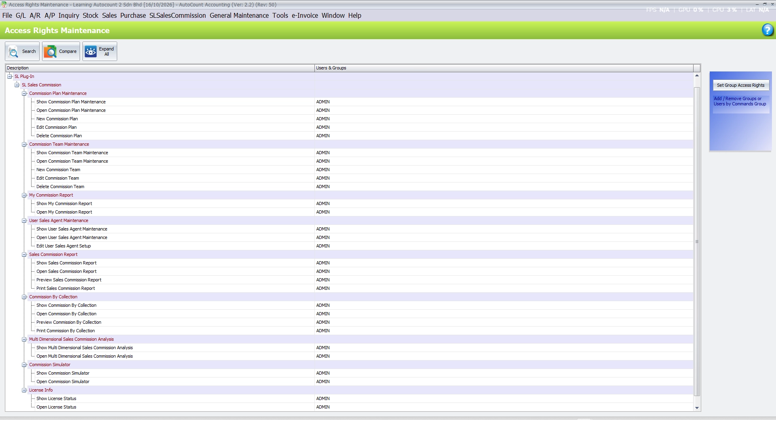
Task: Click Add / Remove Groups or Users link
Action: tap(740, 101)
